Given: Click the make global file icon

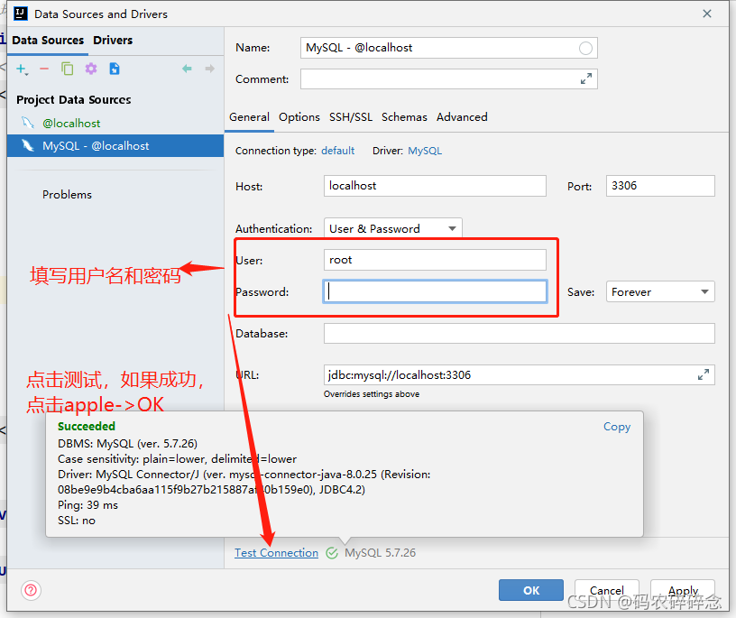Looking at the screenshot, I should (x=114, y=69).
